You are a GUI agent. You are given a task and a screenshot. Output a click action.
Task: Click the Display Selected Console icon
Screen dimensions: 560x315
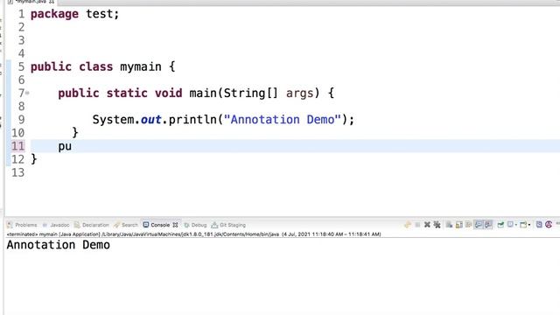[x=511, y=224]
